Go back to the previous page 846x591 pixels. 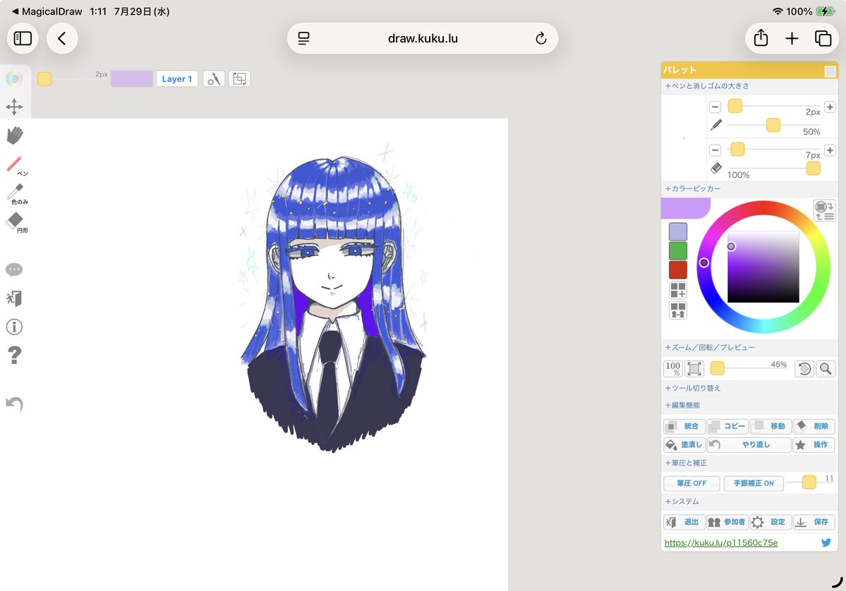click(x=62, y=38)
